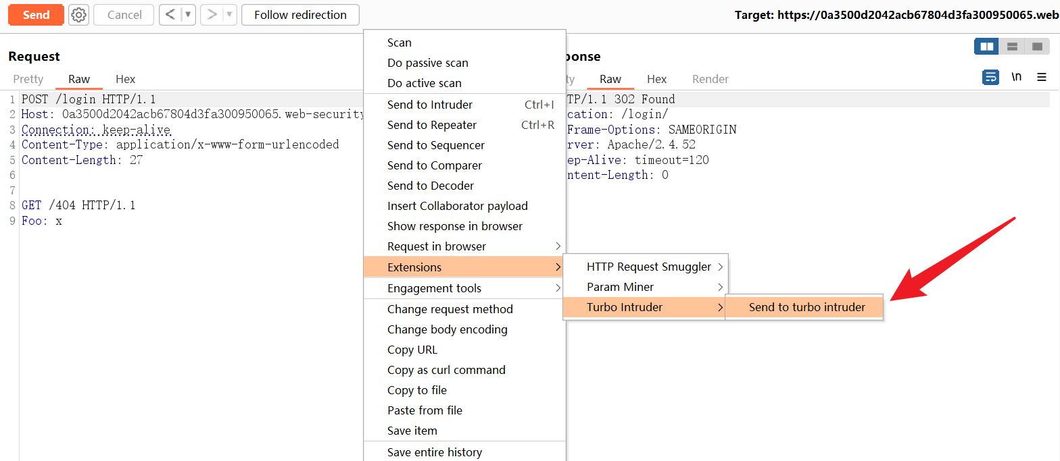1060x461 pixels.
Task: Go forward to next request in history
Action: click(212, 15)
